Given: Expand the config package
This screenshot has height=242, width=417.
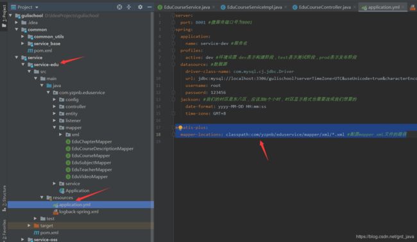Looking at the screenshot, I should point(55,99).
